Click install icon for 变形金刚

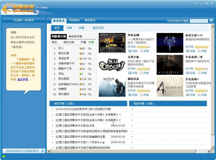(x=130, y=51)
